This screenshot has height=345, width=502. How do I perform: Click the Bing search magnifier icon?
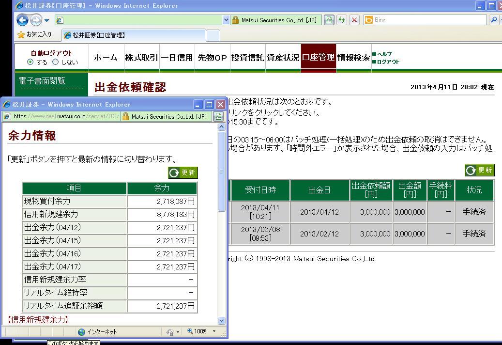(x=494, y=20)
